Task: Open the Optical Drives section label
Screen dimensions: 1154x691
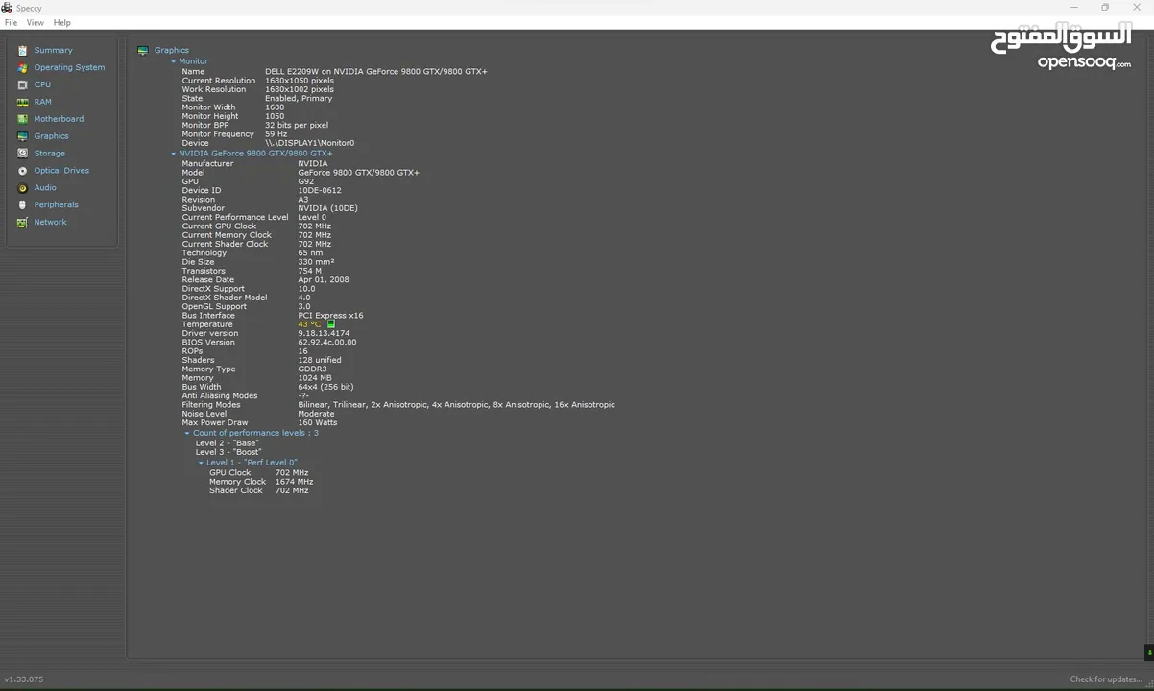Action: tap(61, 171)
